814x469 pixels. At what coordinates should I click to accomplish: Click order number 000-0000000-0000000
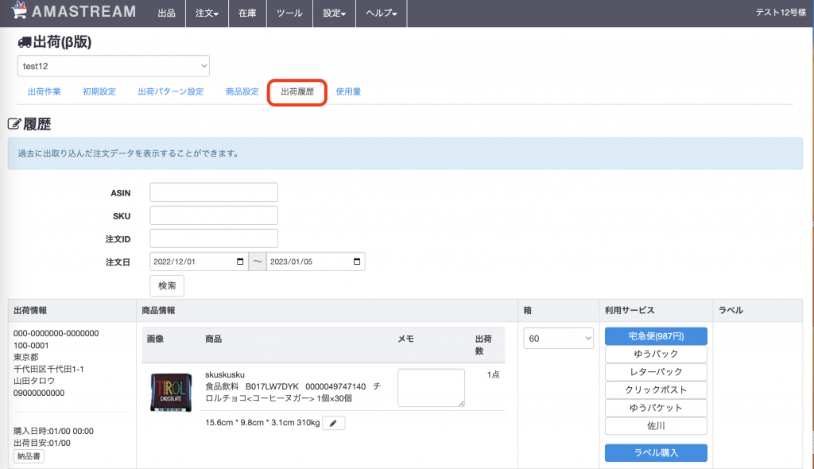point(56,333)
